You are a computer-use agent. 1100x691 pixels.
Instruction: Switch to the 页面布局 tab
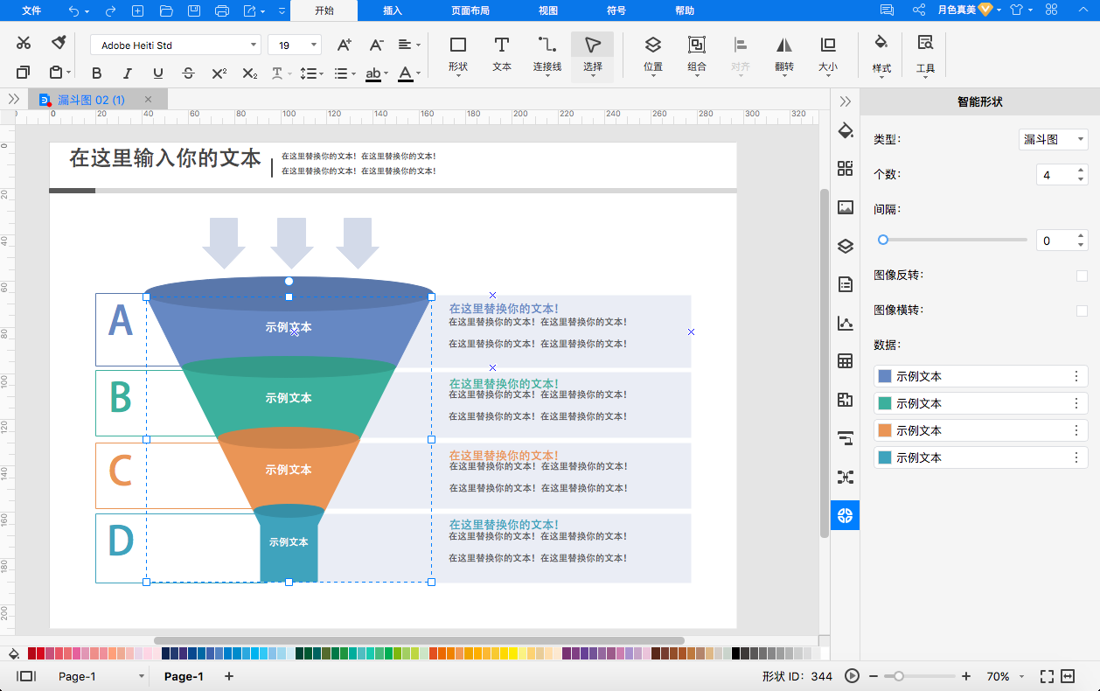coord(470,10)
